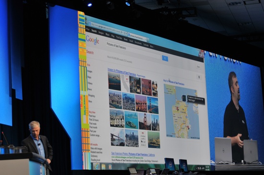Open Internet Explorer from the taskbar

[x=96, y=166]
